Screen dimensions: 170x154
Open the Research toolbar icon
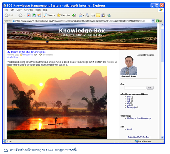coord(103,15)
